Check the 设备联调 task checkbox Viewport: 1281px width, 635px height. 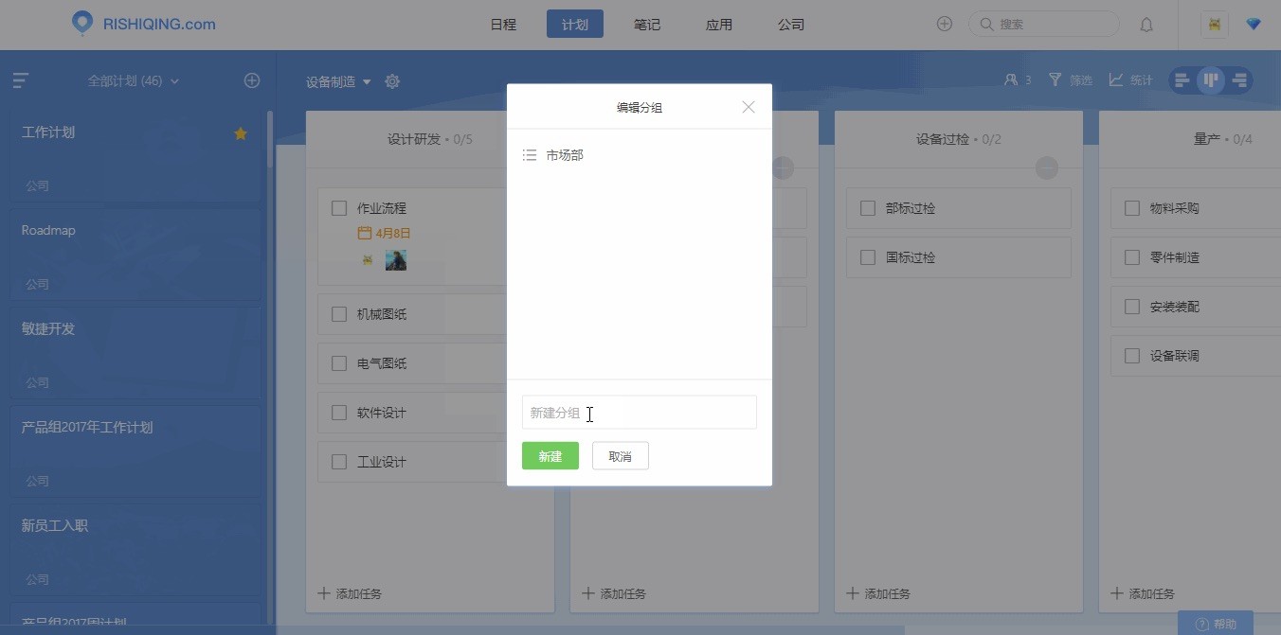[1131, 356]
